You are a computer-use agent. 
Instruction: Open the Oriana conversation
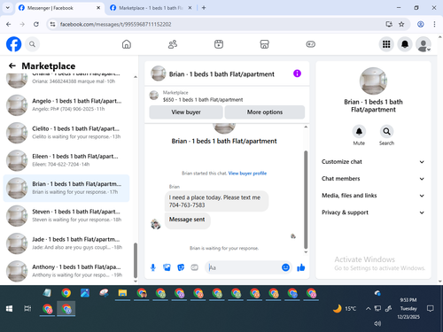coord(67,80)
